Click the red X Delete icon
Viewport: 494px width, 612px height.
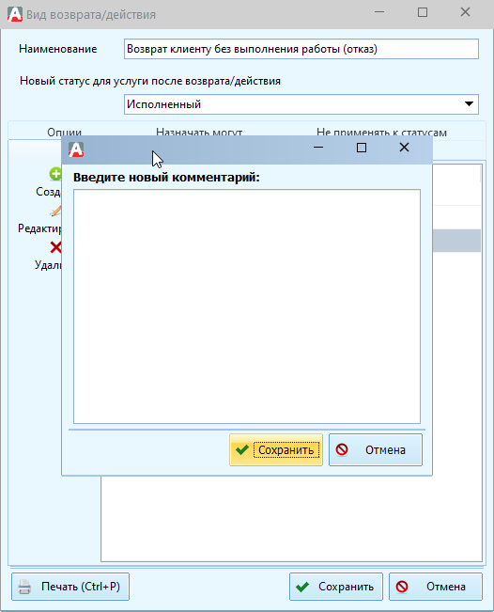(56, 247)
